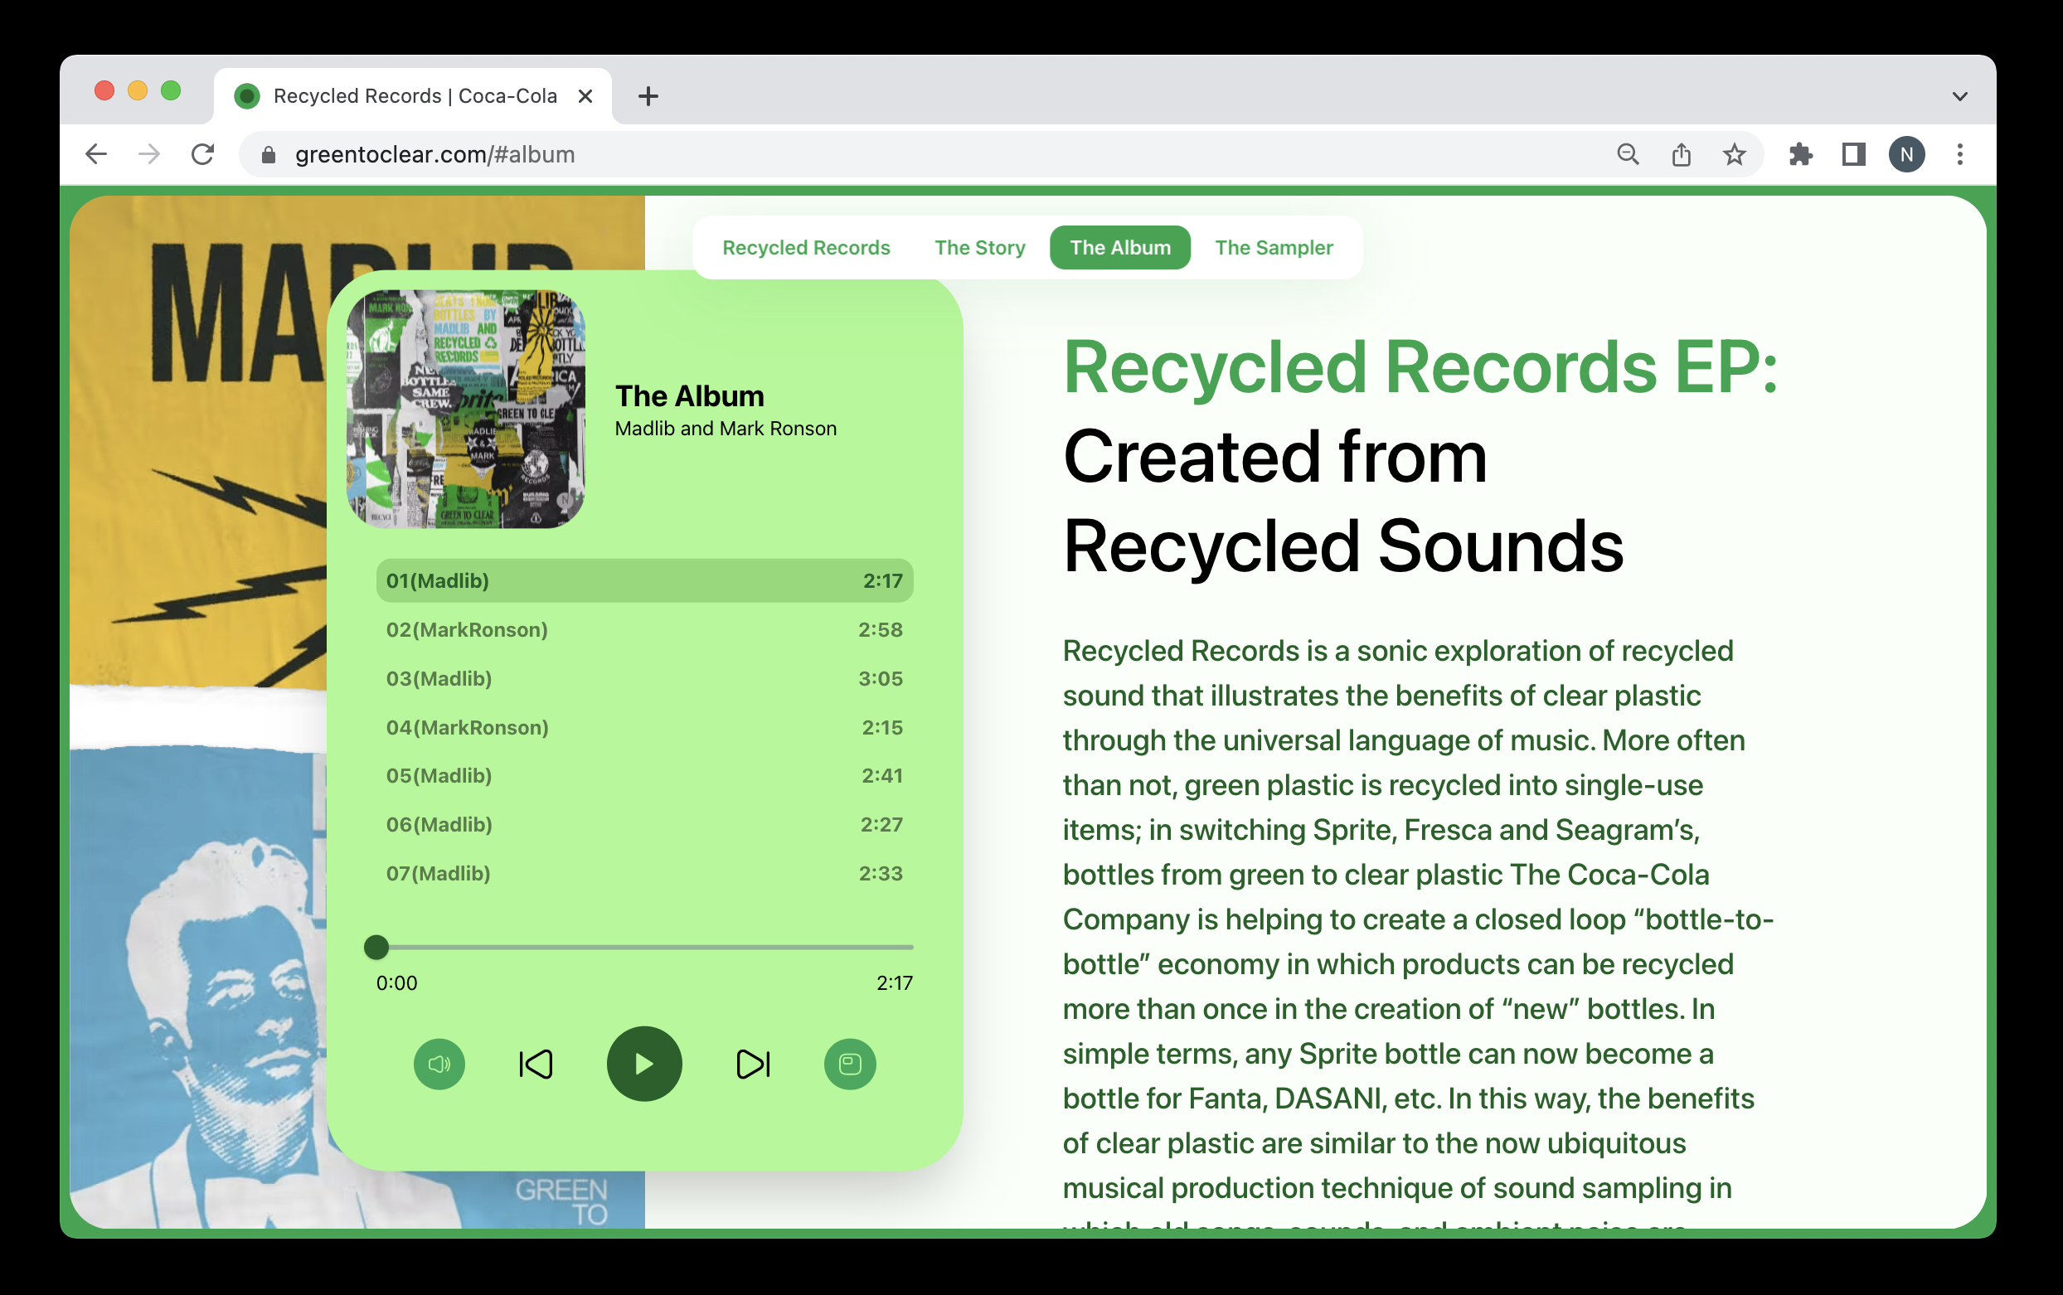Open the zoom magnifier in the address bar
Image resolution: width=2063 pixels, height=1295 pixels.
click(1627, 154)
